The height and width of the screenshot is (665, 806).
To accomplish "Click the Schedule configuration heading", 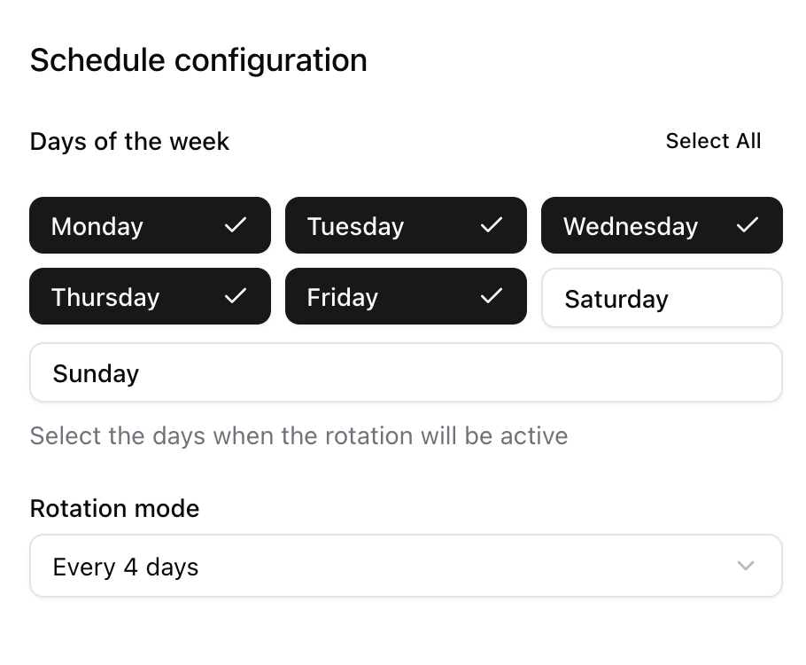I will pos(198,60).
